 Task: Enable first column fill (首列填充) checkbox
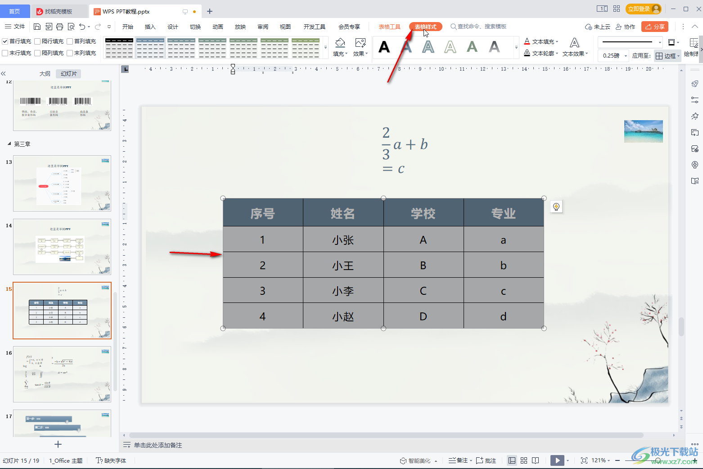click(x=70, y=41)
